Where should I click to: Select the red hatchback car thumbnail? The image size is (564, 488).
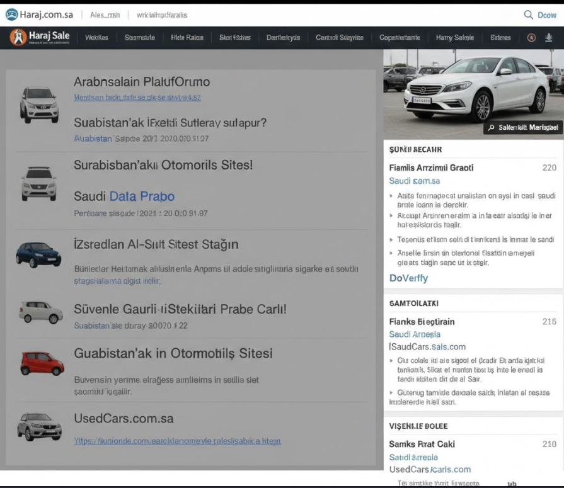[x=42, y=363]
